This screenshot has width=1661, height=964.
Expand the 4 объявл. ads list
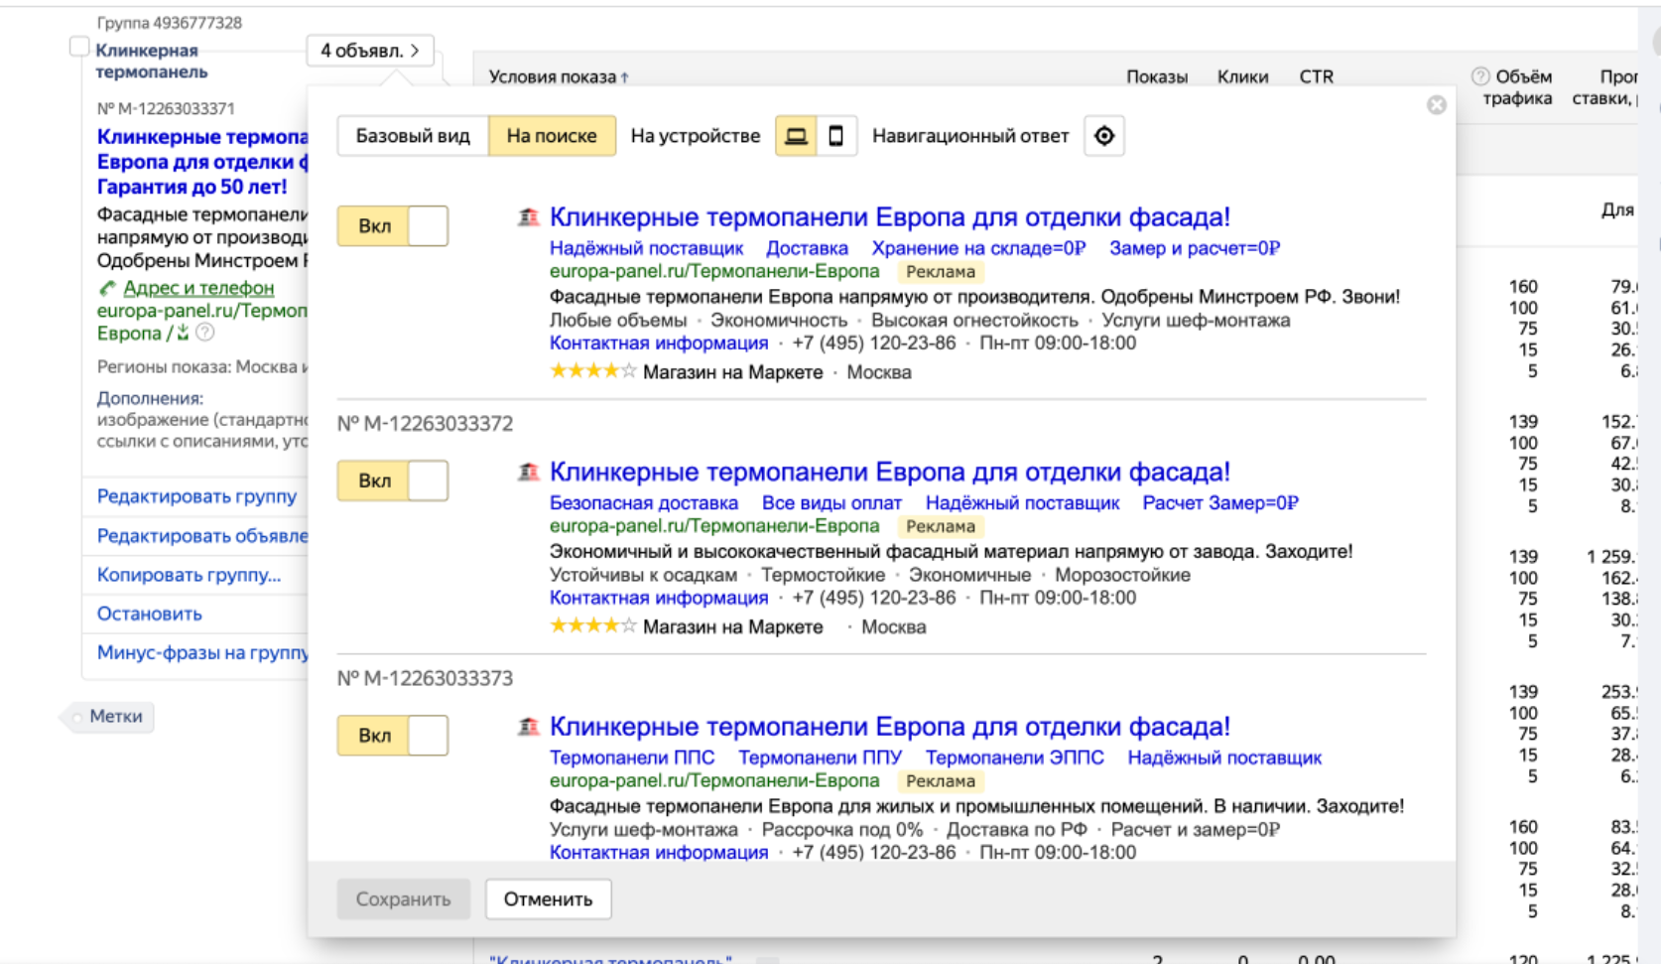click(x=370, y=51)
